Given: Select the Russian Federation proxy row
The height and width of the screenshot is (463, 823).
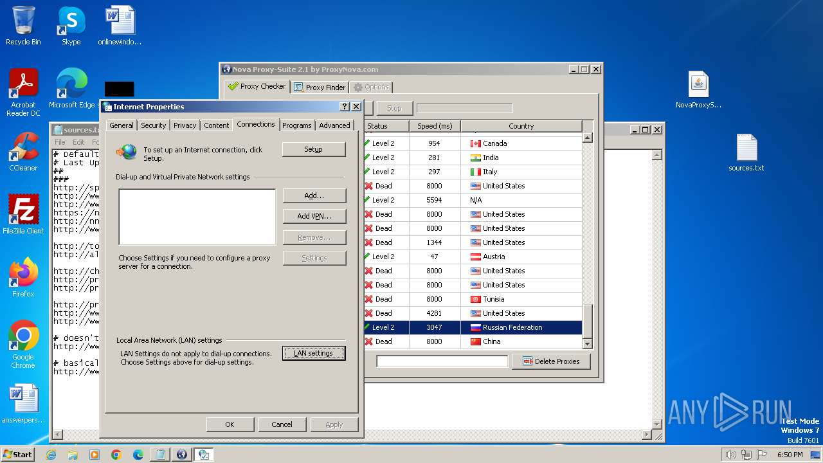Looking at the screenshot, I should pos(473,327).
